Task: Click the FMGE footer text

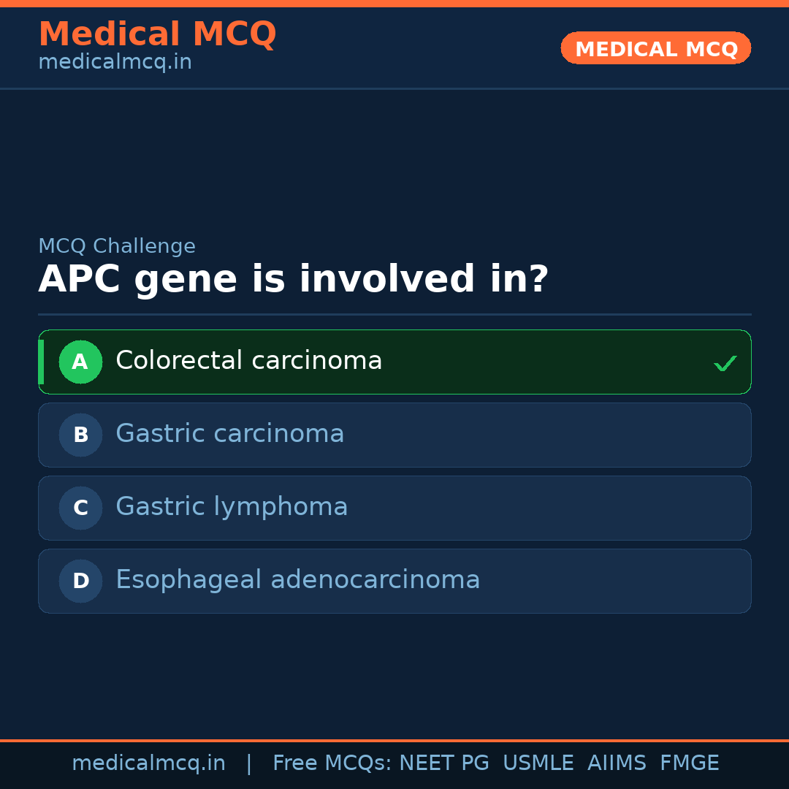Action: tap(689, 763)
